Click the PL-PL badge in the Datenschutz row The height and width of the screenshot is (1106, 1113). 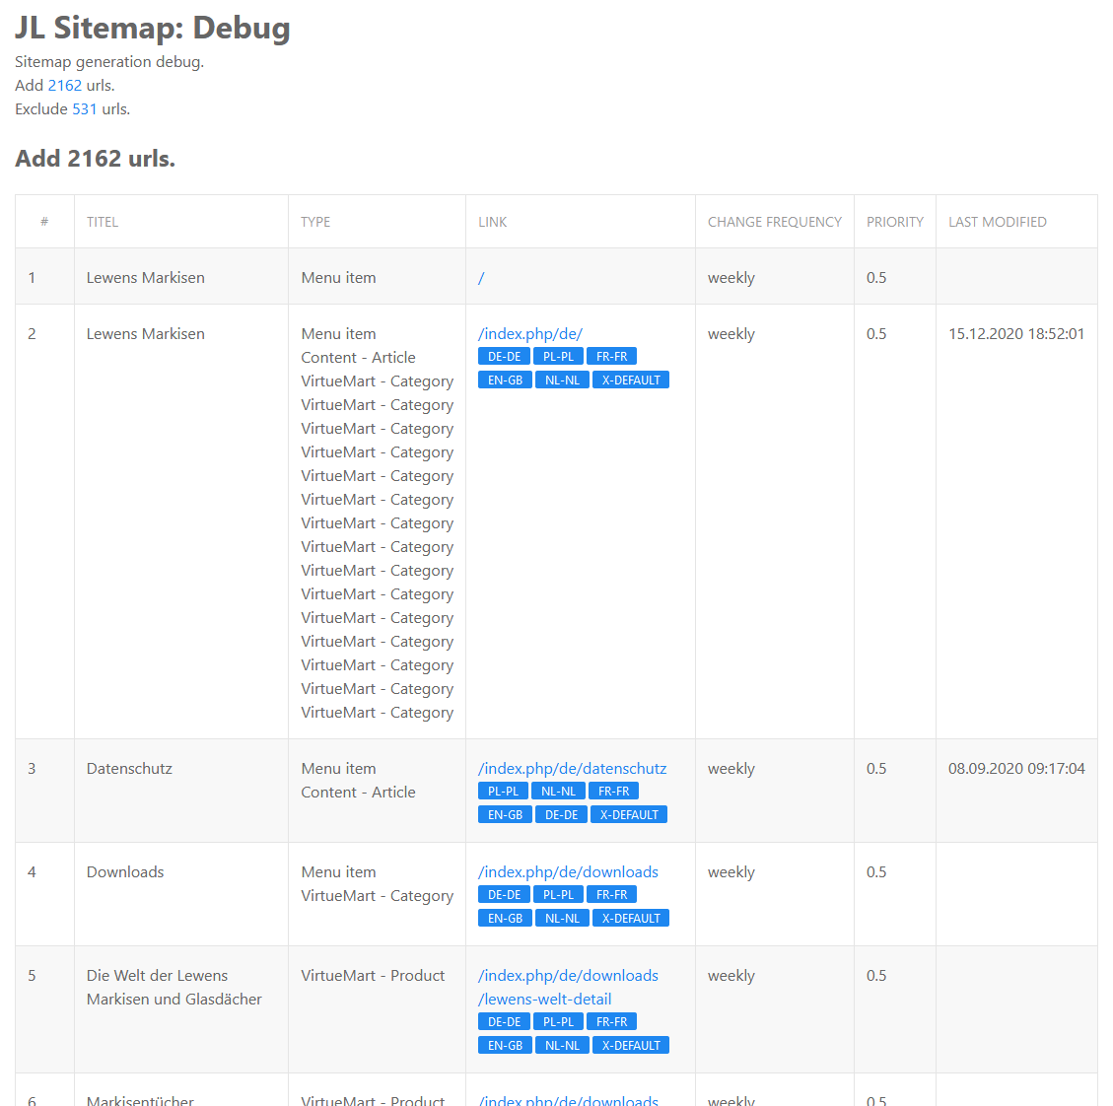[x=503, y=792]
